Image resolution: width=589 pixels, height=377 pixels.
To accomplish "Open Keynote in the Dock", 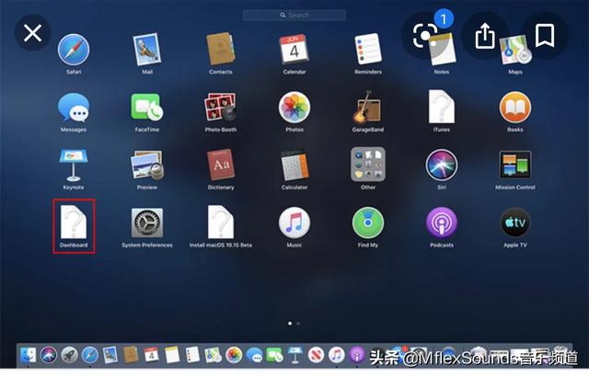I will [295, 355].
